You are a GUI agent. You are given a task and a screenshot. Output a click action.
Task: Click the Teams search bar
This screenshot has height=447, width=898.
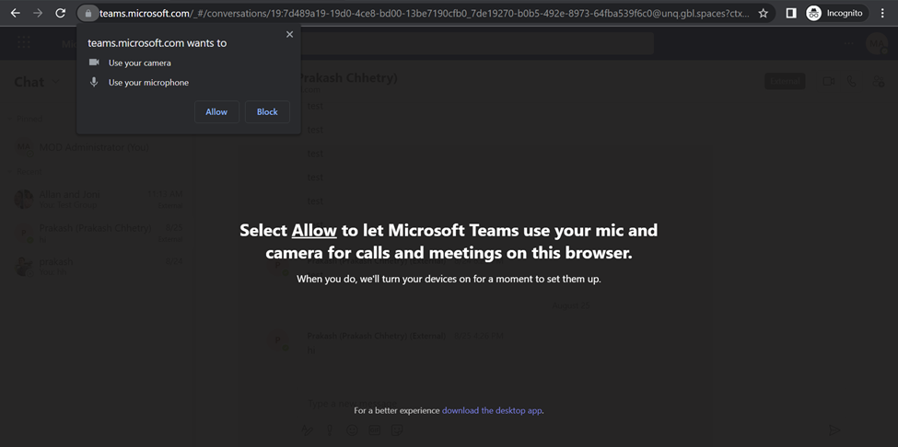478,43
